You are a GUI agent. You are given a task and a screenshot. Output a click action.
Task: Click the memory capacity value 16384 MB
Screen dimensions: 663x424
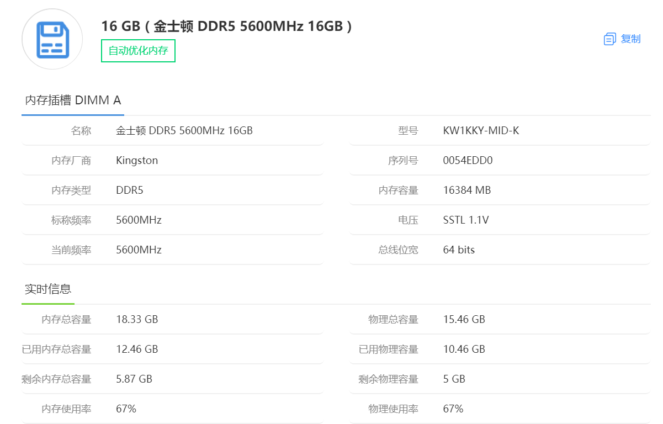click(x=466, y=190)
